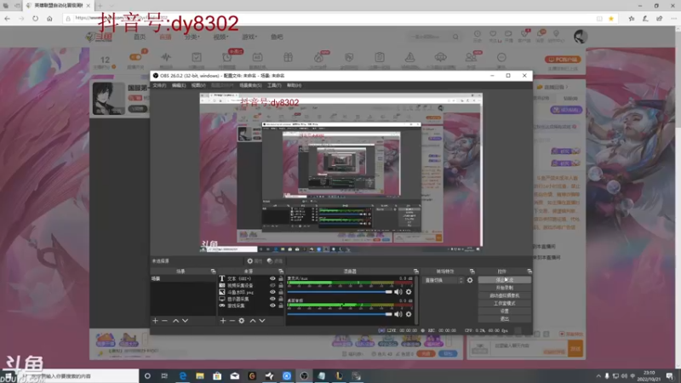This screenshot has width=681, height=383.
Task: Click the 开始录制 button in Controls
Action: pyautogui.click(x=504, y=288)
